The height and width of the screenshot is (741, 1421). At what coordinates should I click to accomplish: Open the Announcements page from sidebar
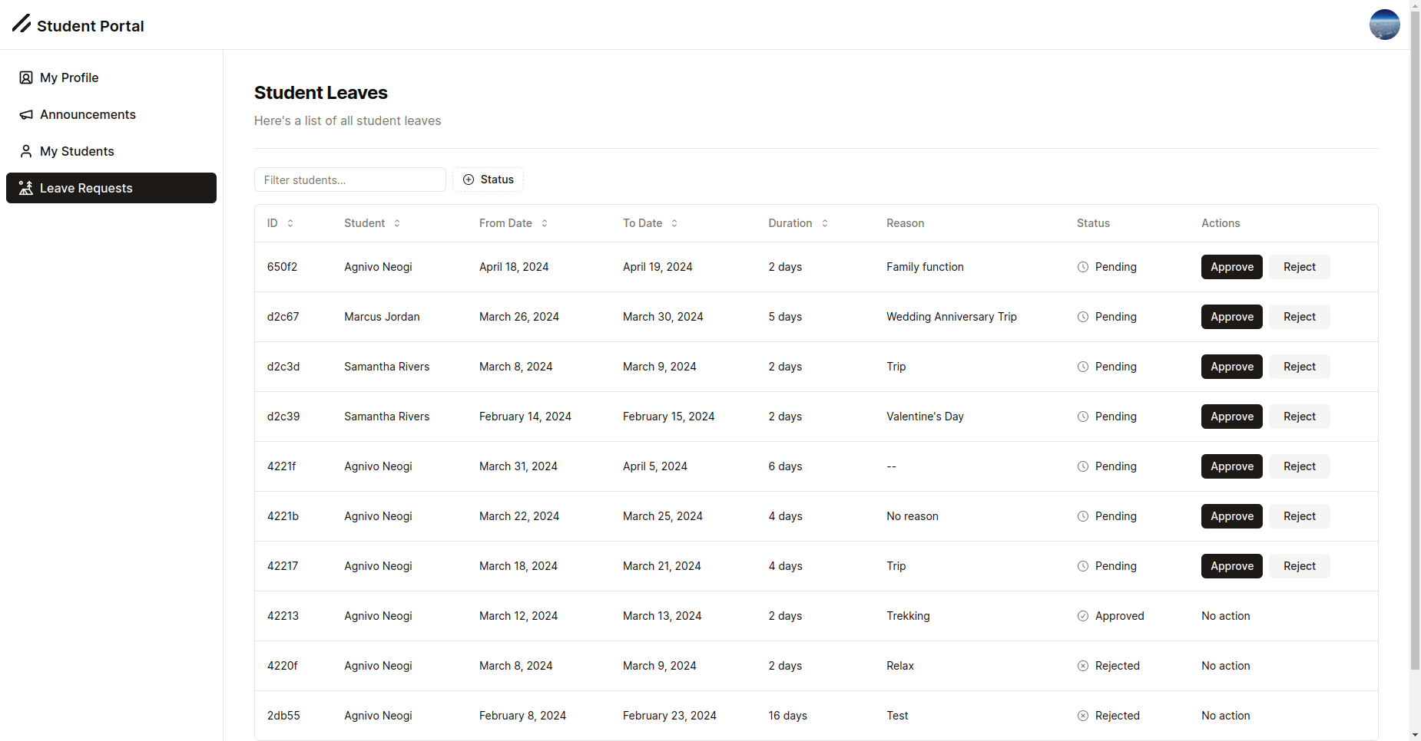[x=88, y=114]
